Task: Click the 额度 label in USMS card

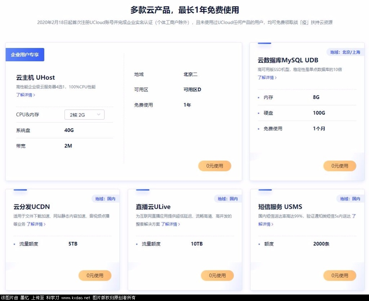Action: click(x=269, y=244)
